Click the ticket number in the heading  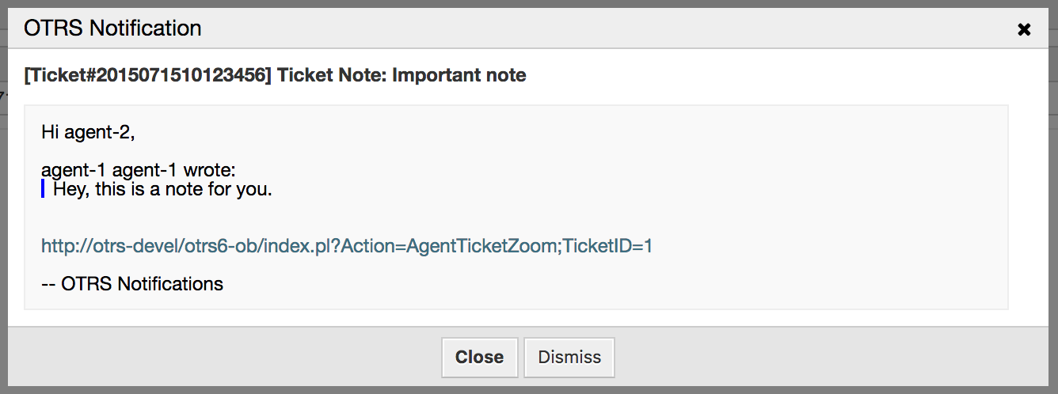[149, 75]
